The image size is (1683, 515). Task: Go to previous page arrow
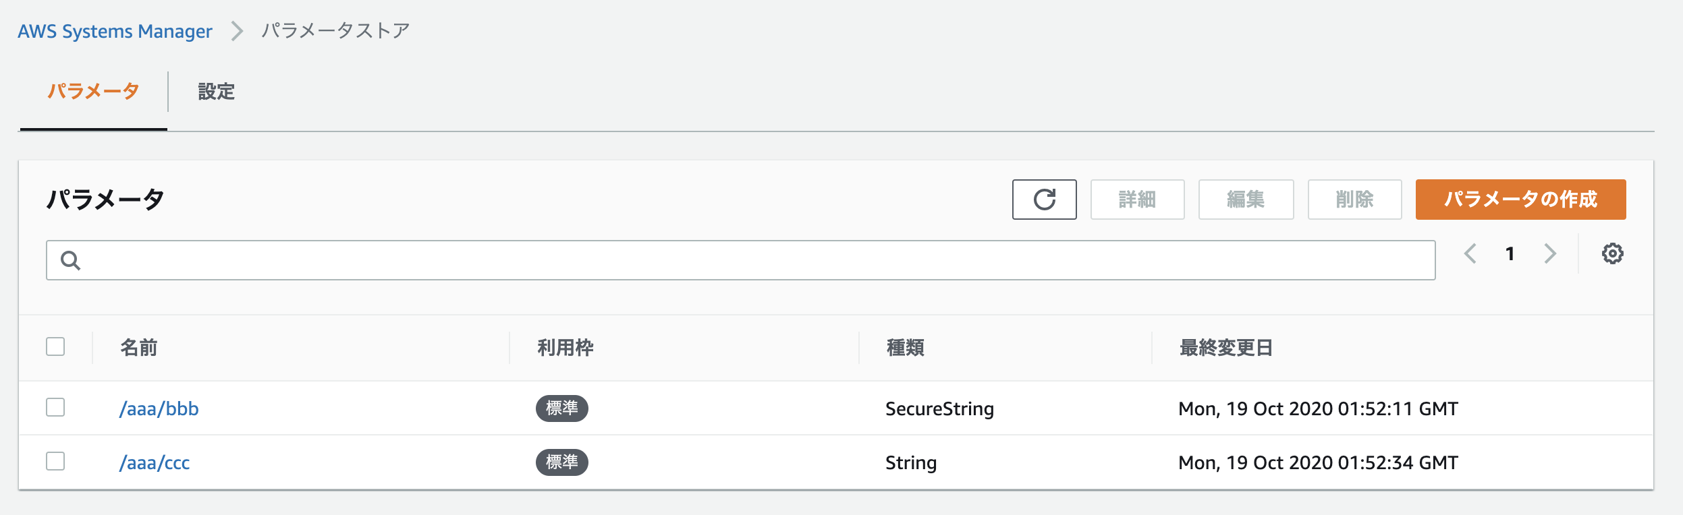pyautogui.click(x=1470, y=253)
